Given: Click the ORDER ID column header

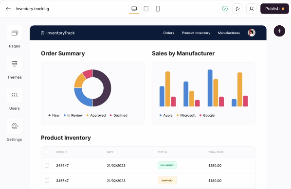Looking at the screenshot, I should point(62,152).
